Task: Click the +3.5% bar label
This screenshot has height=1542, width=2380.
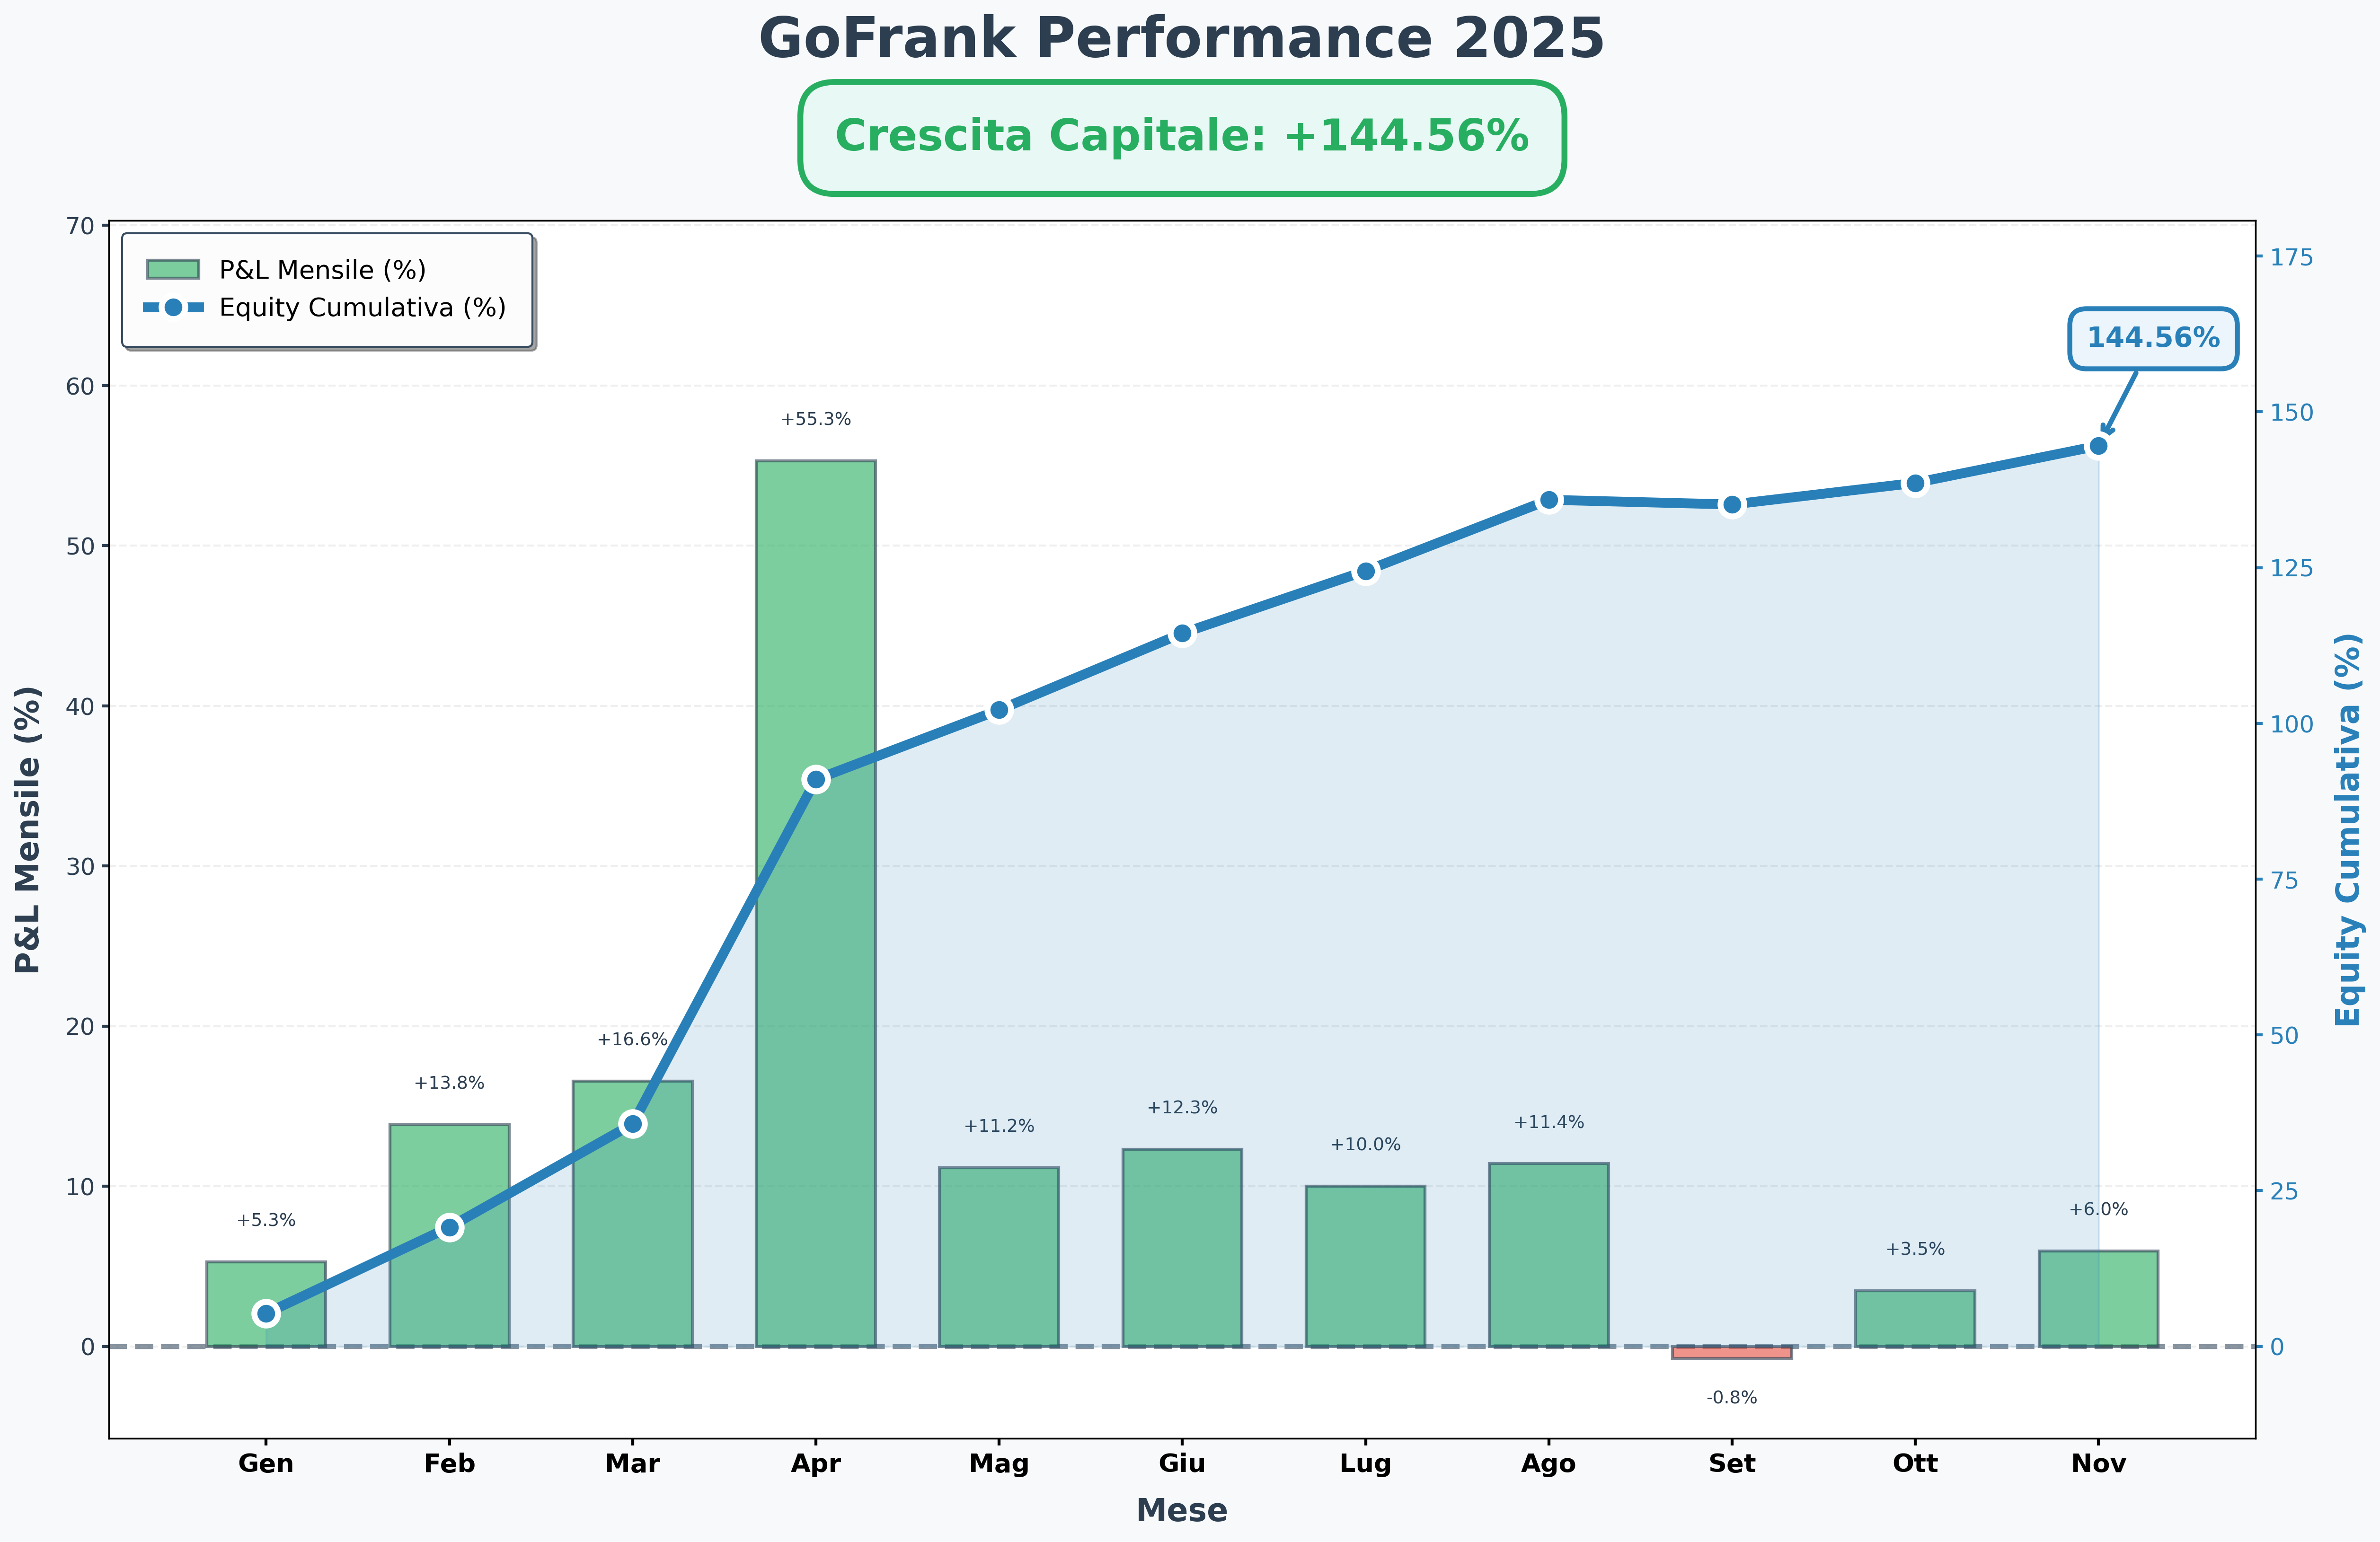Action: coord(1915,1249)
